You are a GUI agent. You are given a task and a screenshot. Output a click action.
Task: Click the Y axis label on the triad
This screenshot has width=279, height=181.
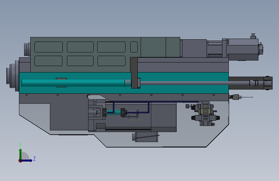pyautogui.click(x=20, y=145)
